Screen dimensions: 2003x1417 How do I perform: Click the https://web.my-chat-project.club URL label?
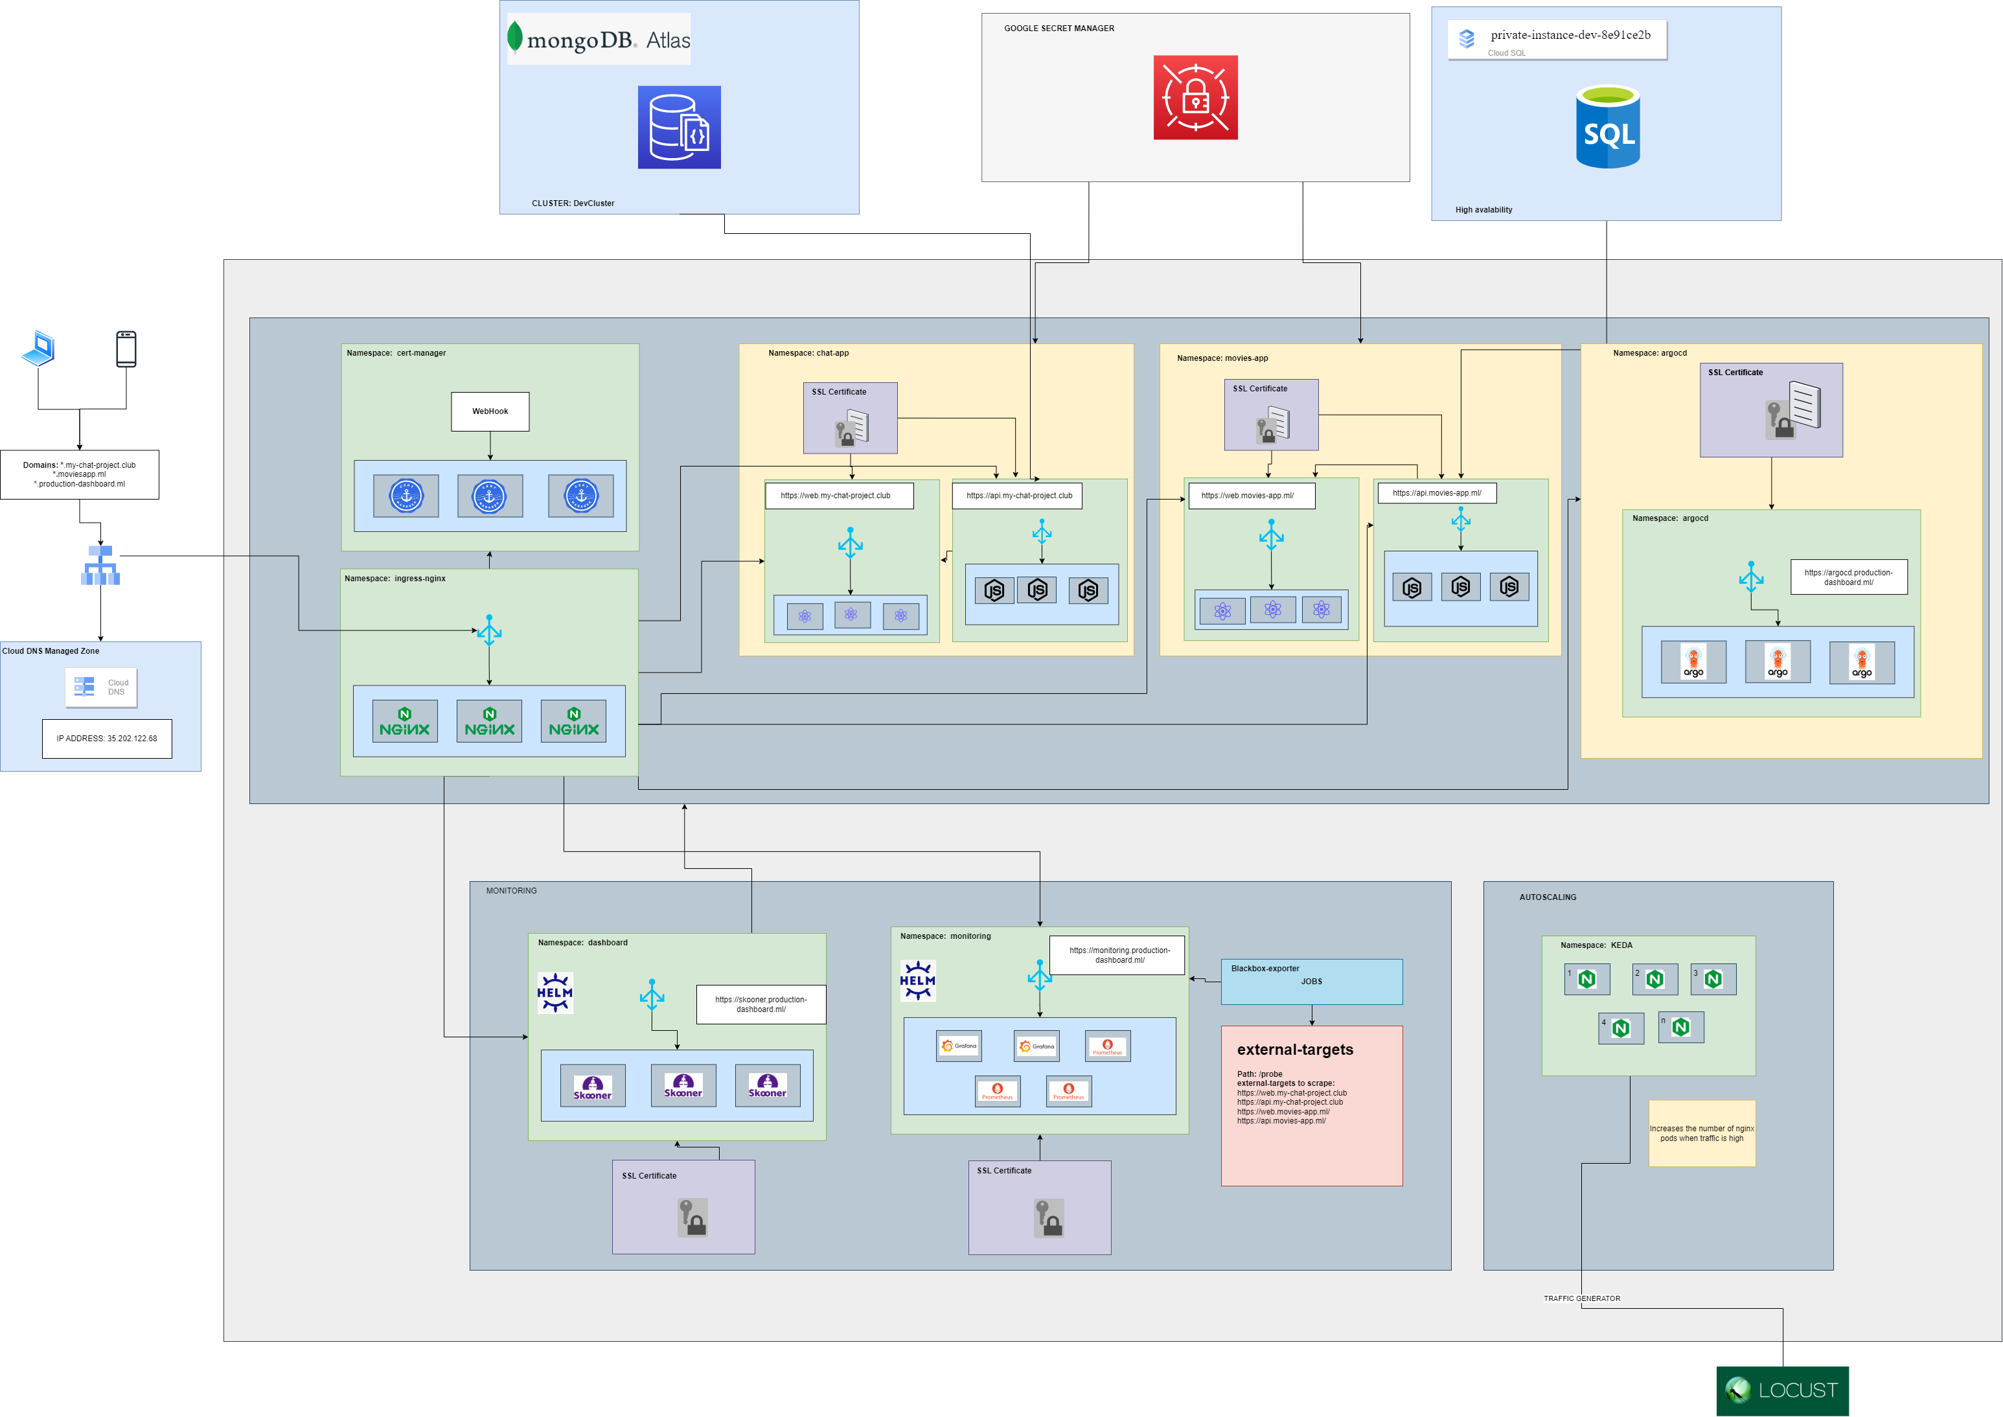click(x=840, y=496)
